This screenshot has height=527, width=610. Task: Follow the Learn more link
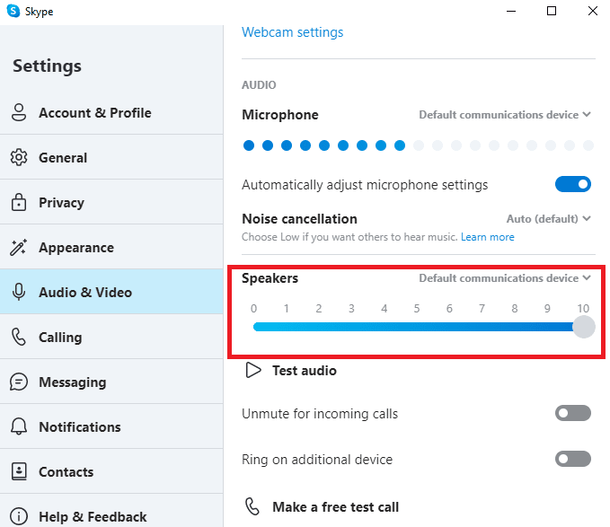488,237
